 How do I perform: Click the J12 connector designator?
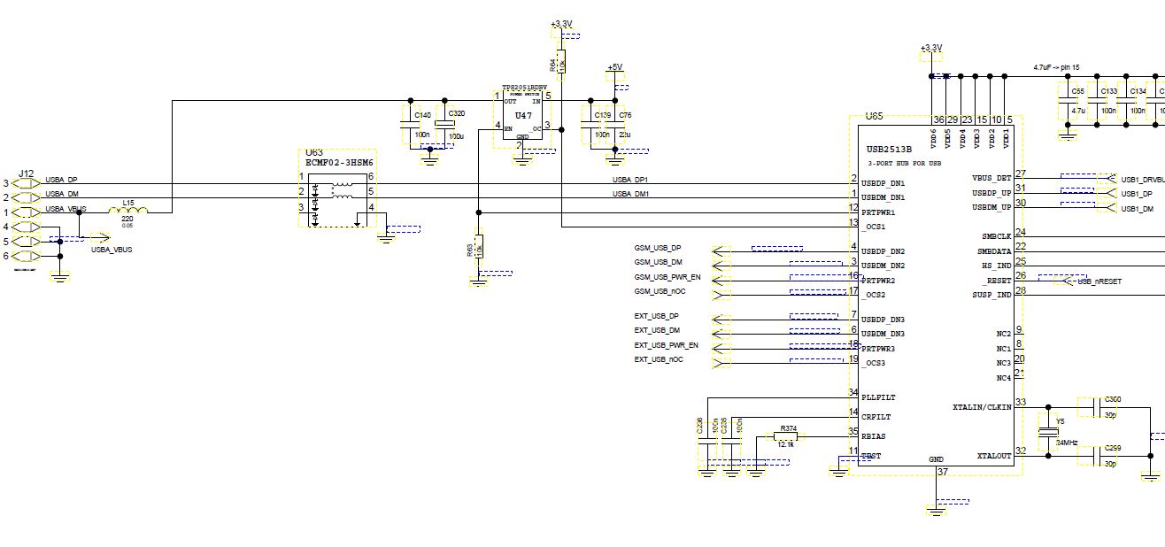[27, 173]
